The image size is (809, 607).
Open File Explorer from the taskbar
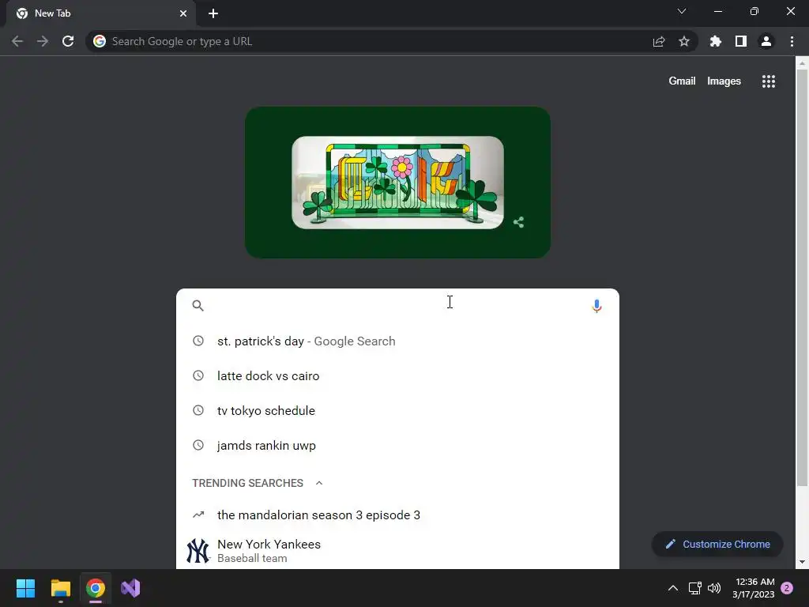60,588
